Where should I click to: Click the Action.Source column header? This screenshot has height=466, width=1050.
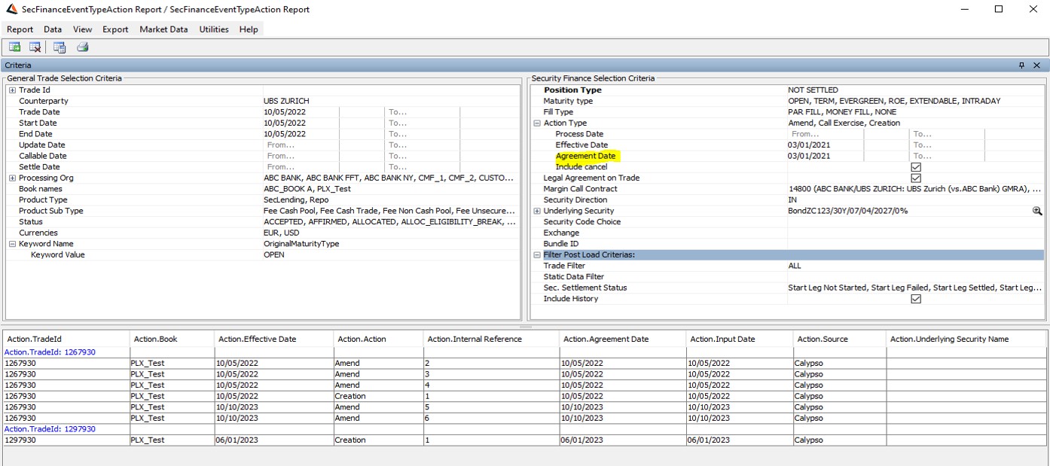840,339
